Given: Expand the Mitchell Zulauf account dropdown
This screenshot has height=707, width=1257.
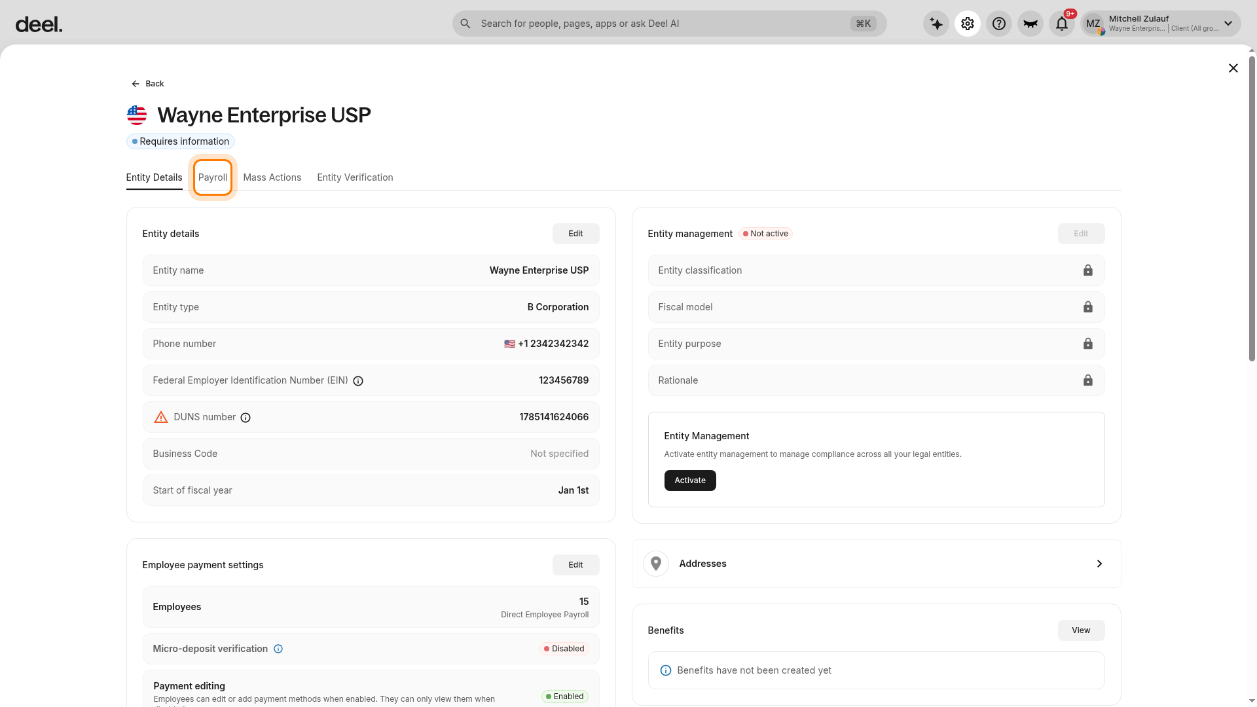Looking at the screenshot, I should pos(1228,24).
